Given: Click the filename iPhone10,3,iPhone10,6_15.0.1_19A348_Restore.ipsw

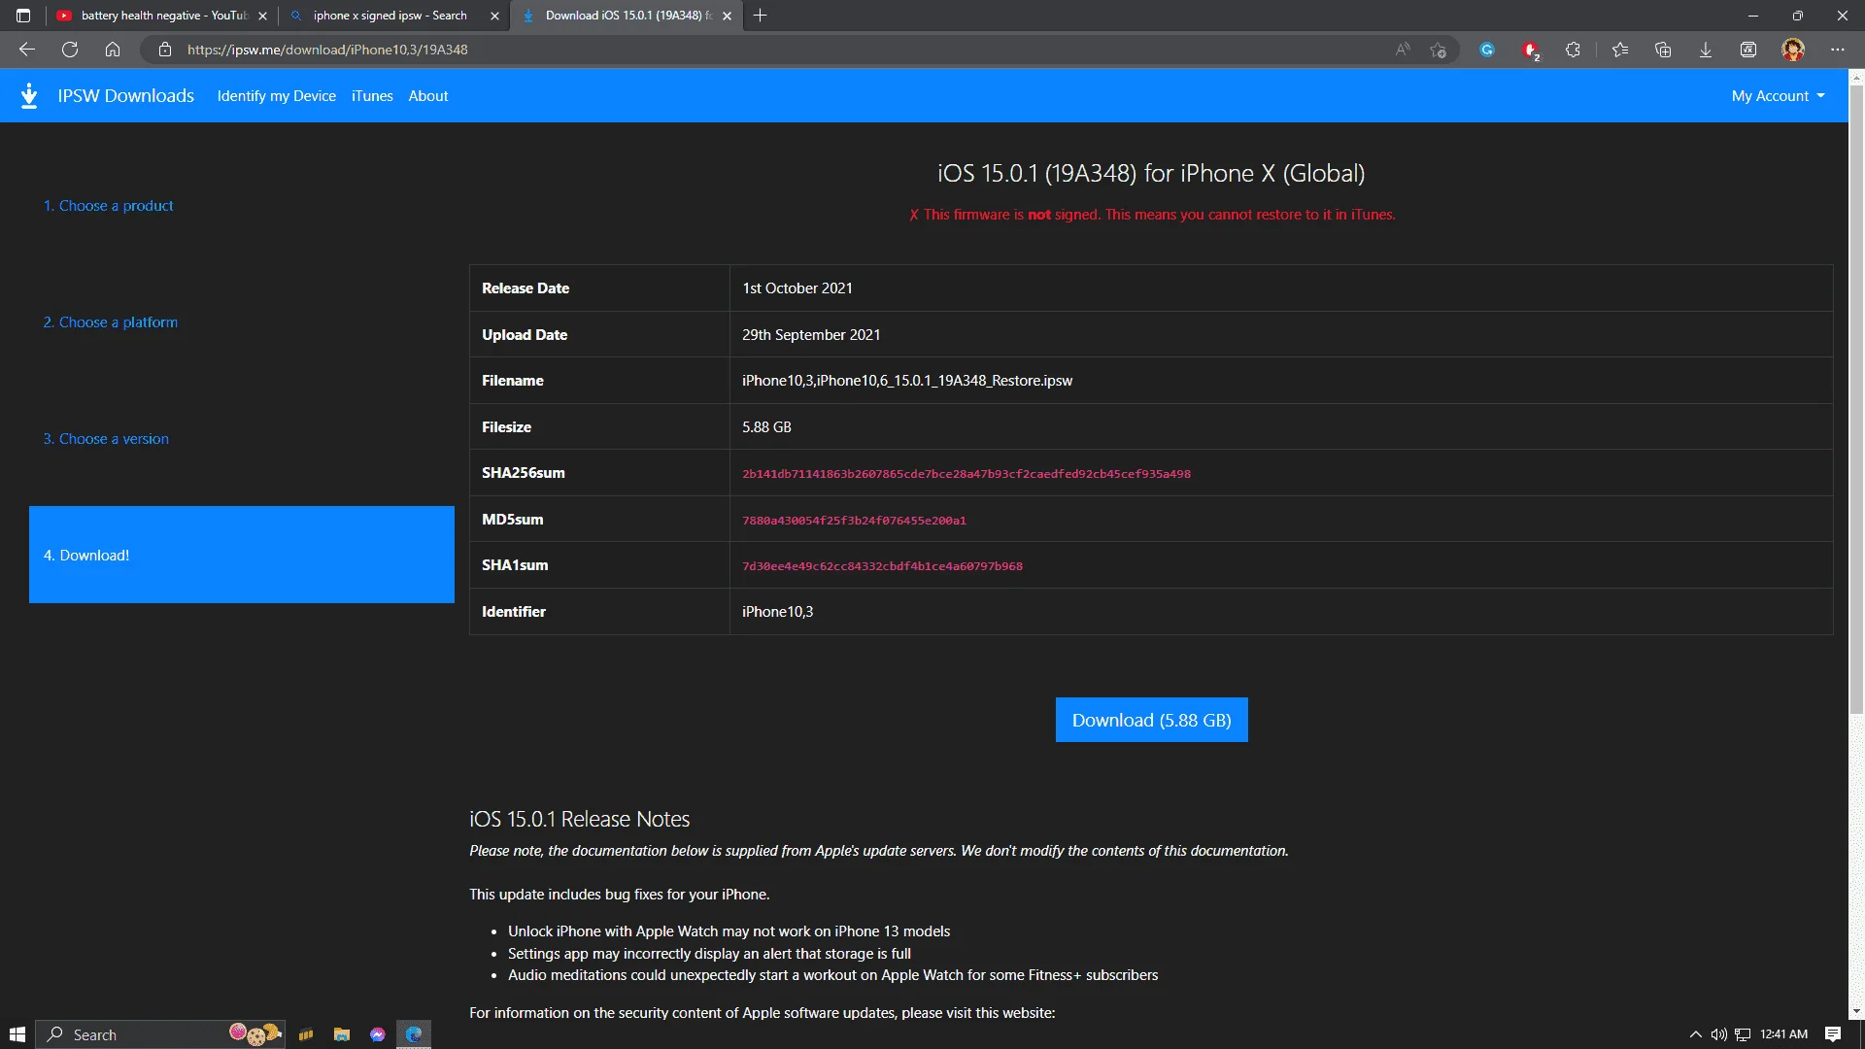Looking at the screenshot, I should point(907,381).
